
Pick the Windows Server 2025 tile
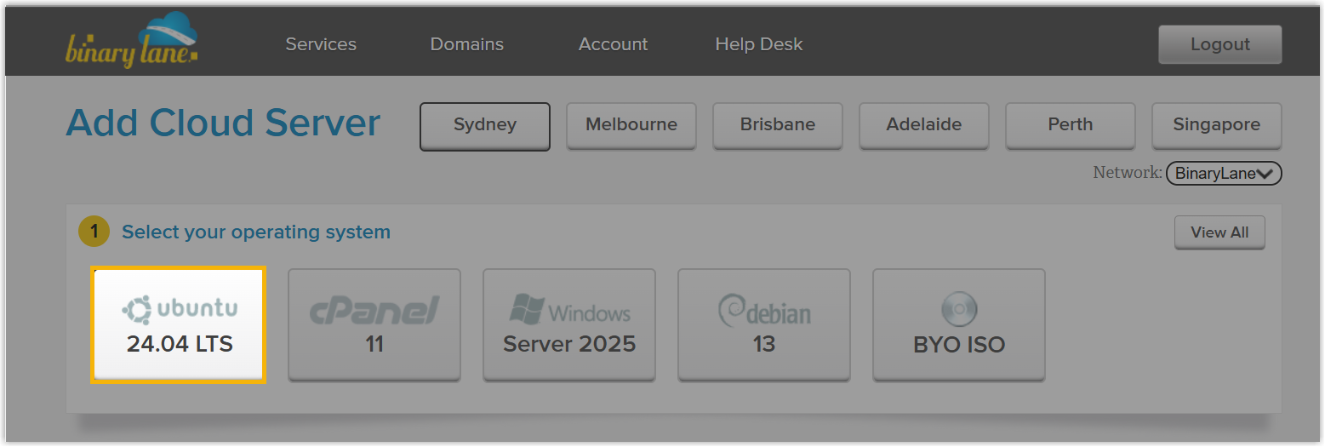point(569,324)
